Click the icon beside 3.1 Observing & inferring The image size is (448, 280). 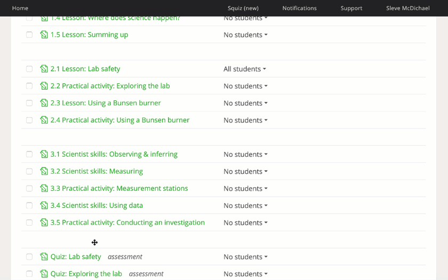coord(44,154)
